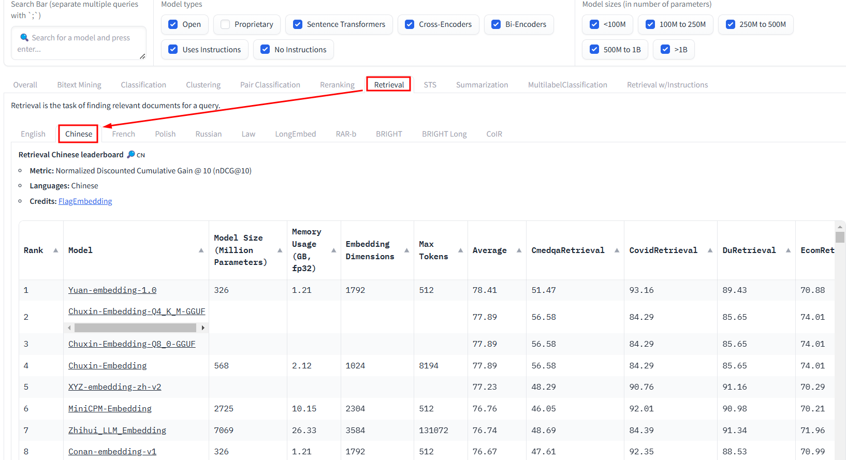Viewport: 846px width, 460px height.
Task: Uncheck the 500M to 1B size checkbox
Action: (594, 50)
